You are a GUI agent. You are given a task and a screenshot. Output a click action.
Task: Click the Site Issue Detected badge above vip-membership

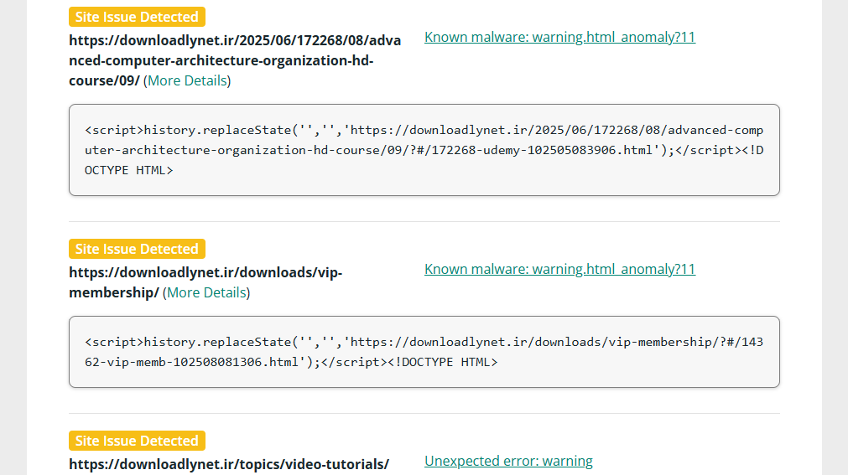point(137,249)
